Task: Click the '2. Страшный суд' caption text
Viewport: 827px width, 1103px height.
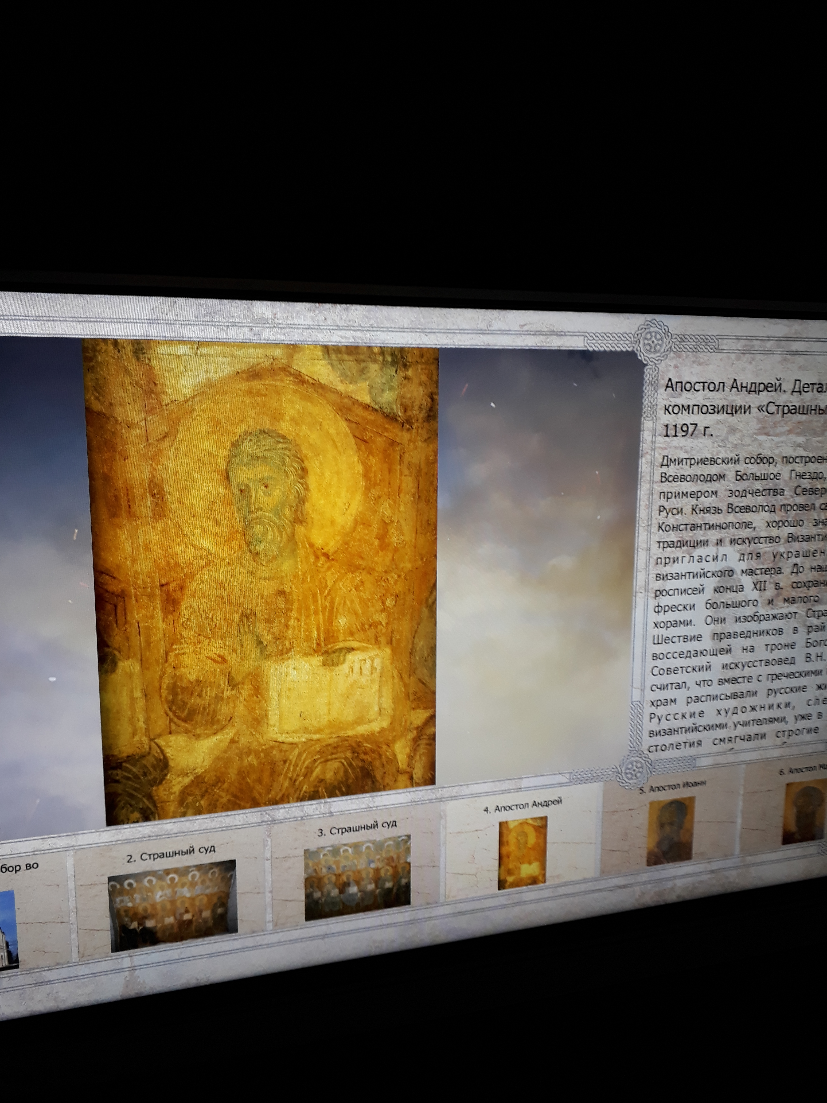Action: 170,855
